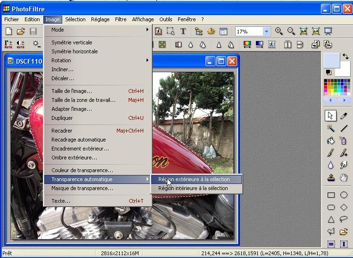
Task: Select the Spray can tool
Action: (343, 141)
